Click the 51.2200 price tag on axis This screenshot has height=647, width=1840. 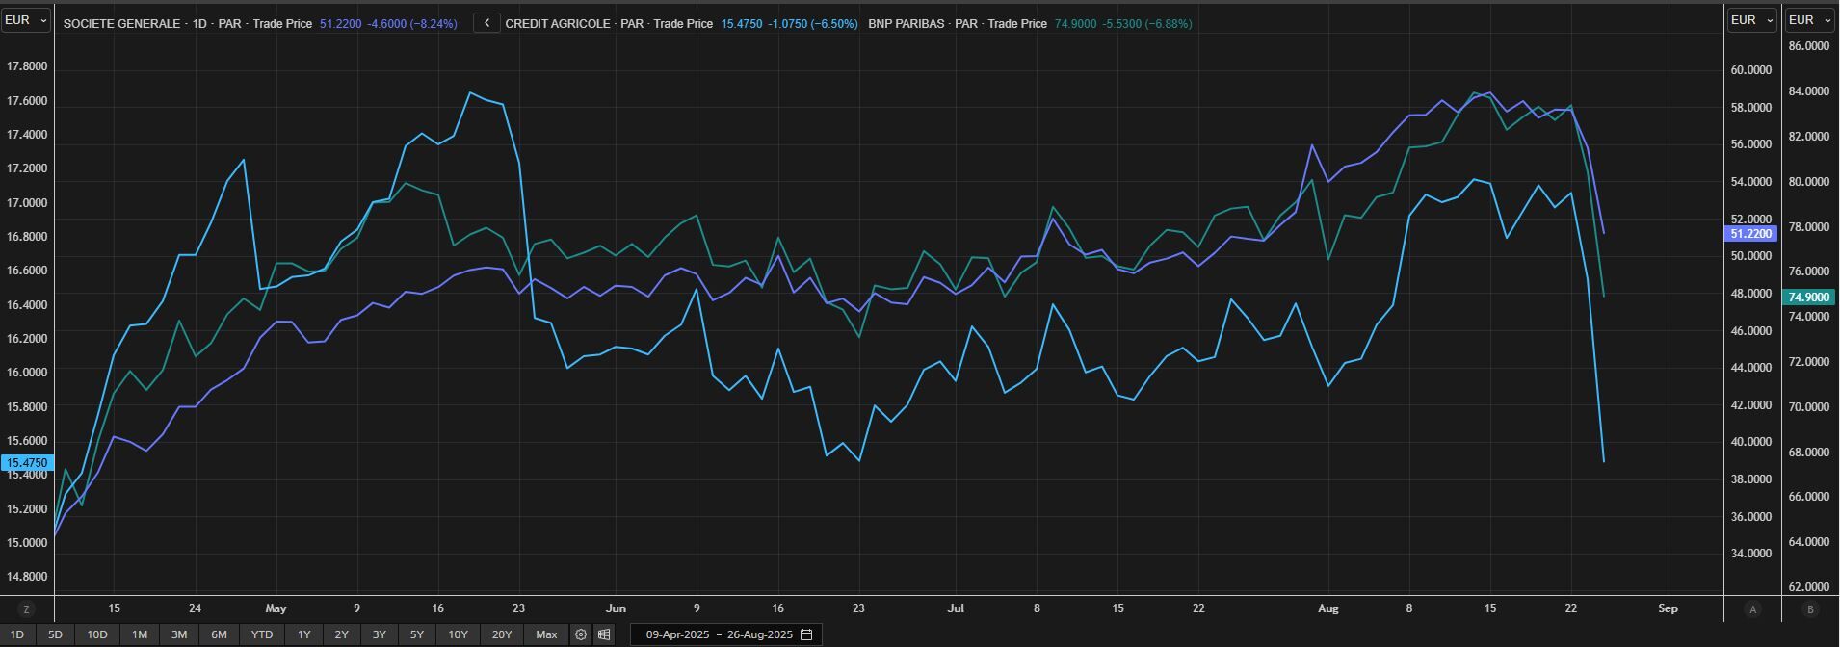[1750, 234]
